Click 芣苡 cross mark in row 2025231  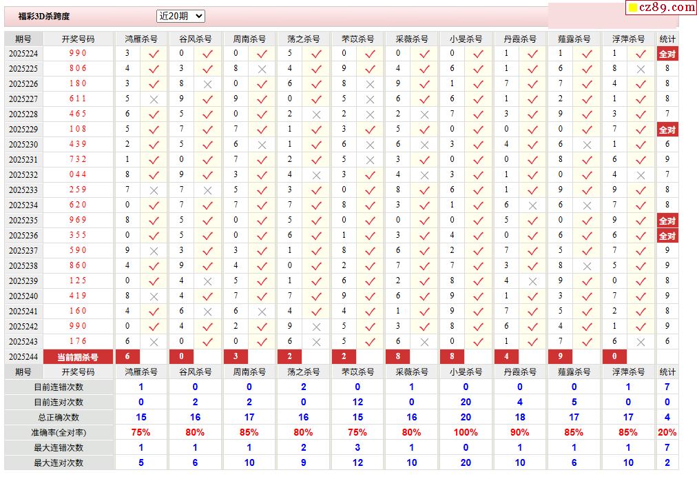[370, 160]
